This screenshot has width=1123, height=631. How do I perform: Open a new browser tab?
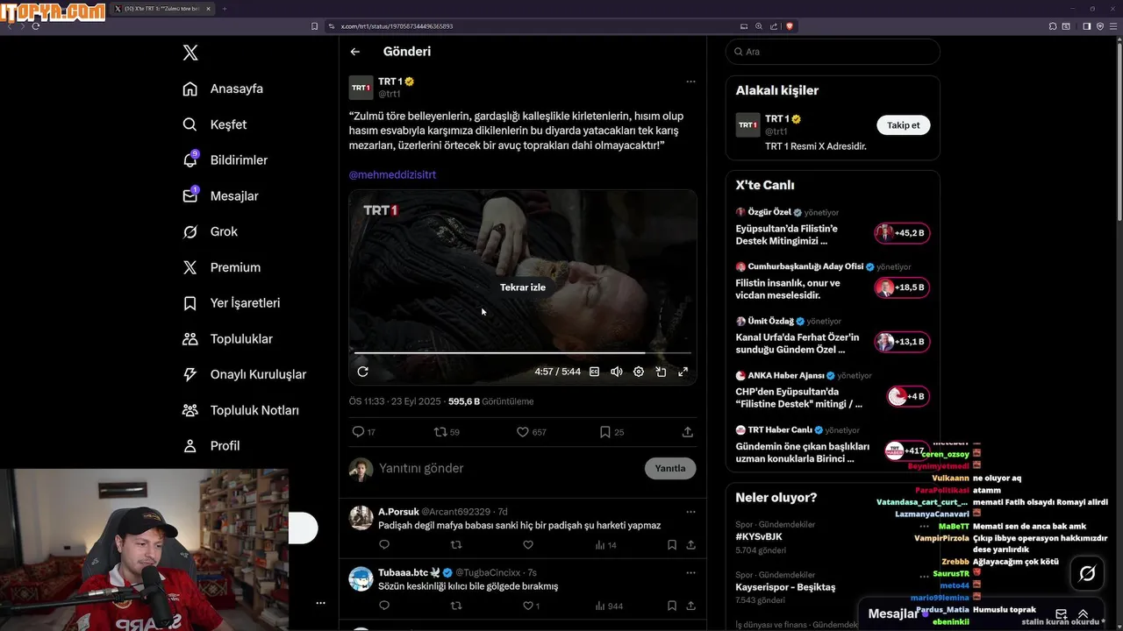225,9
